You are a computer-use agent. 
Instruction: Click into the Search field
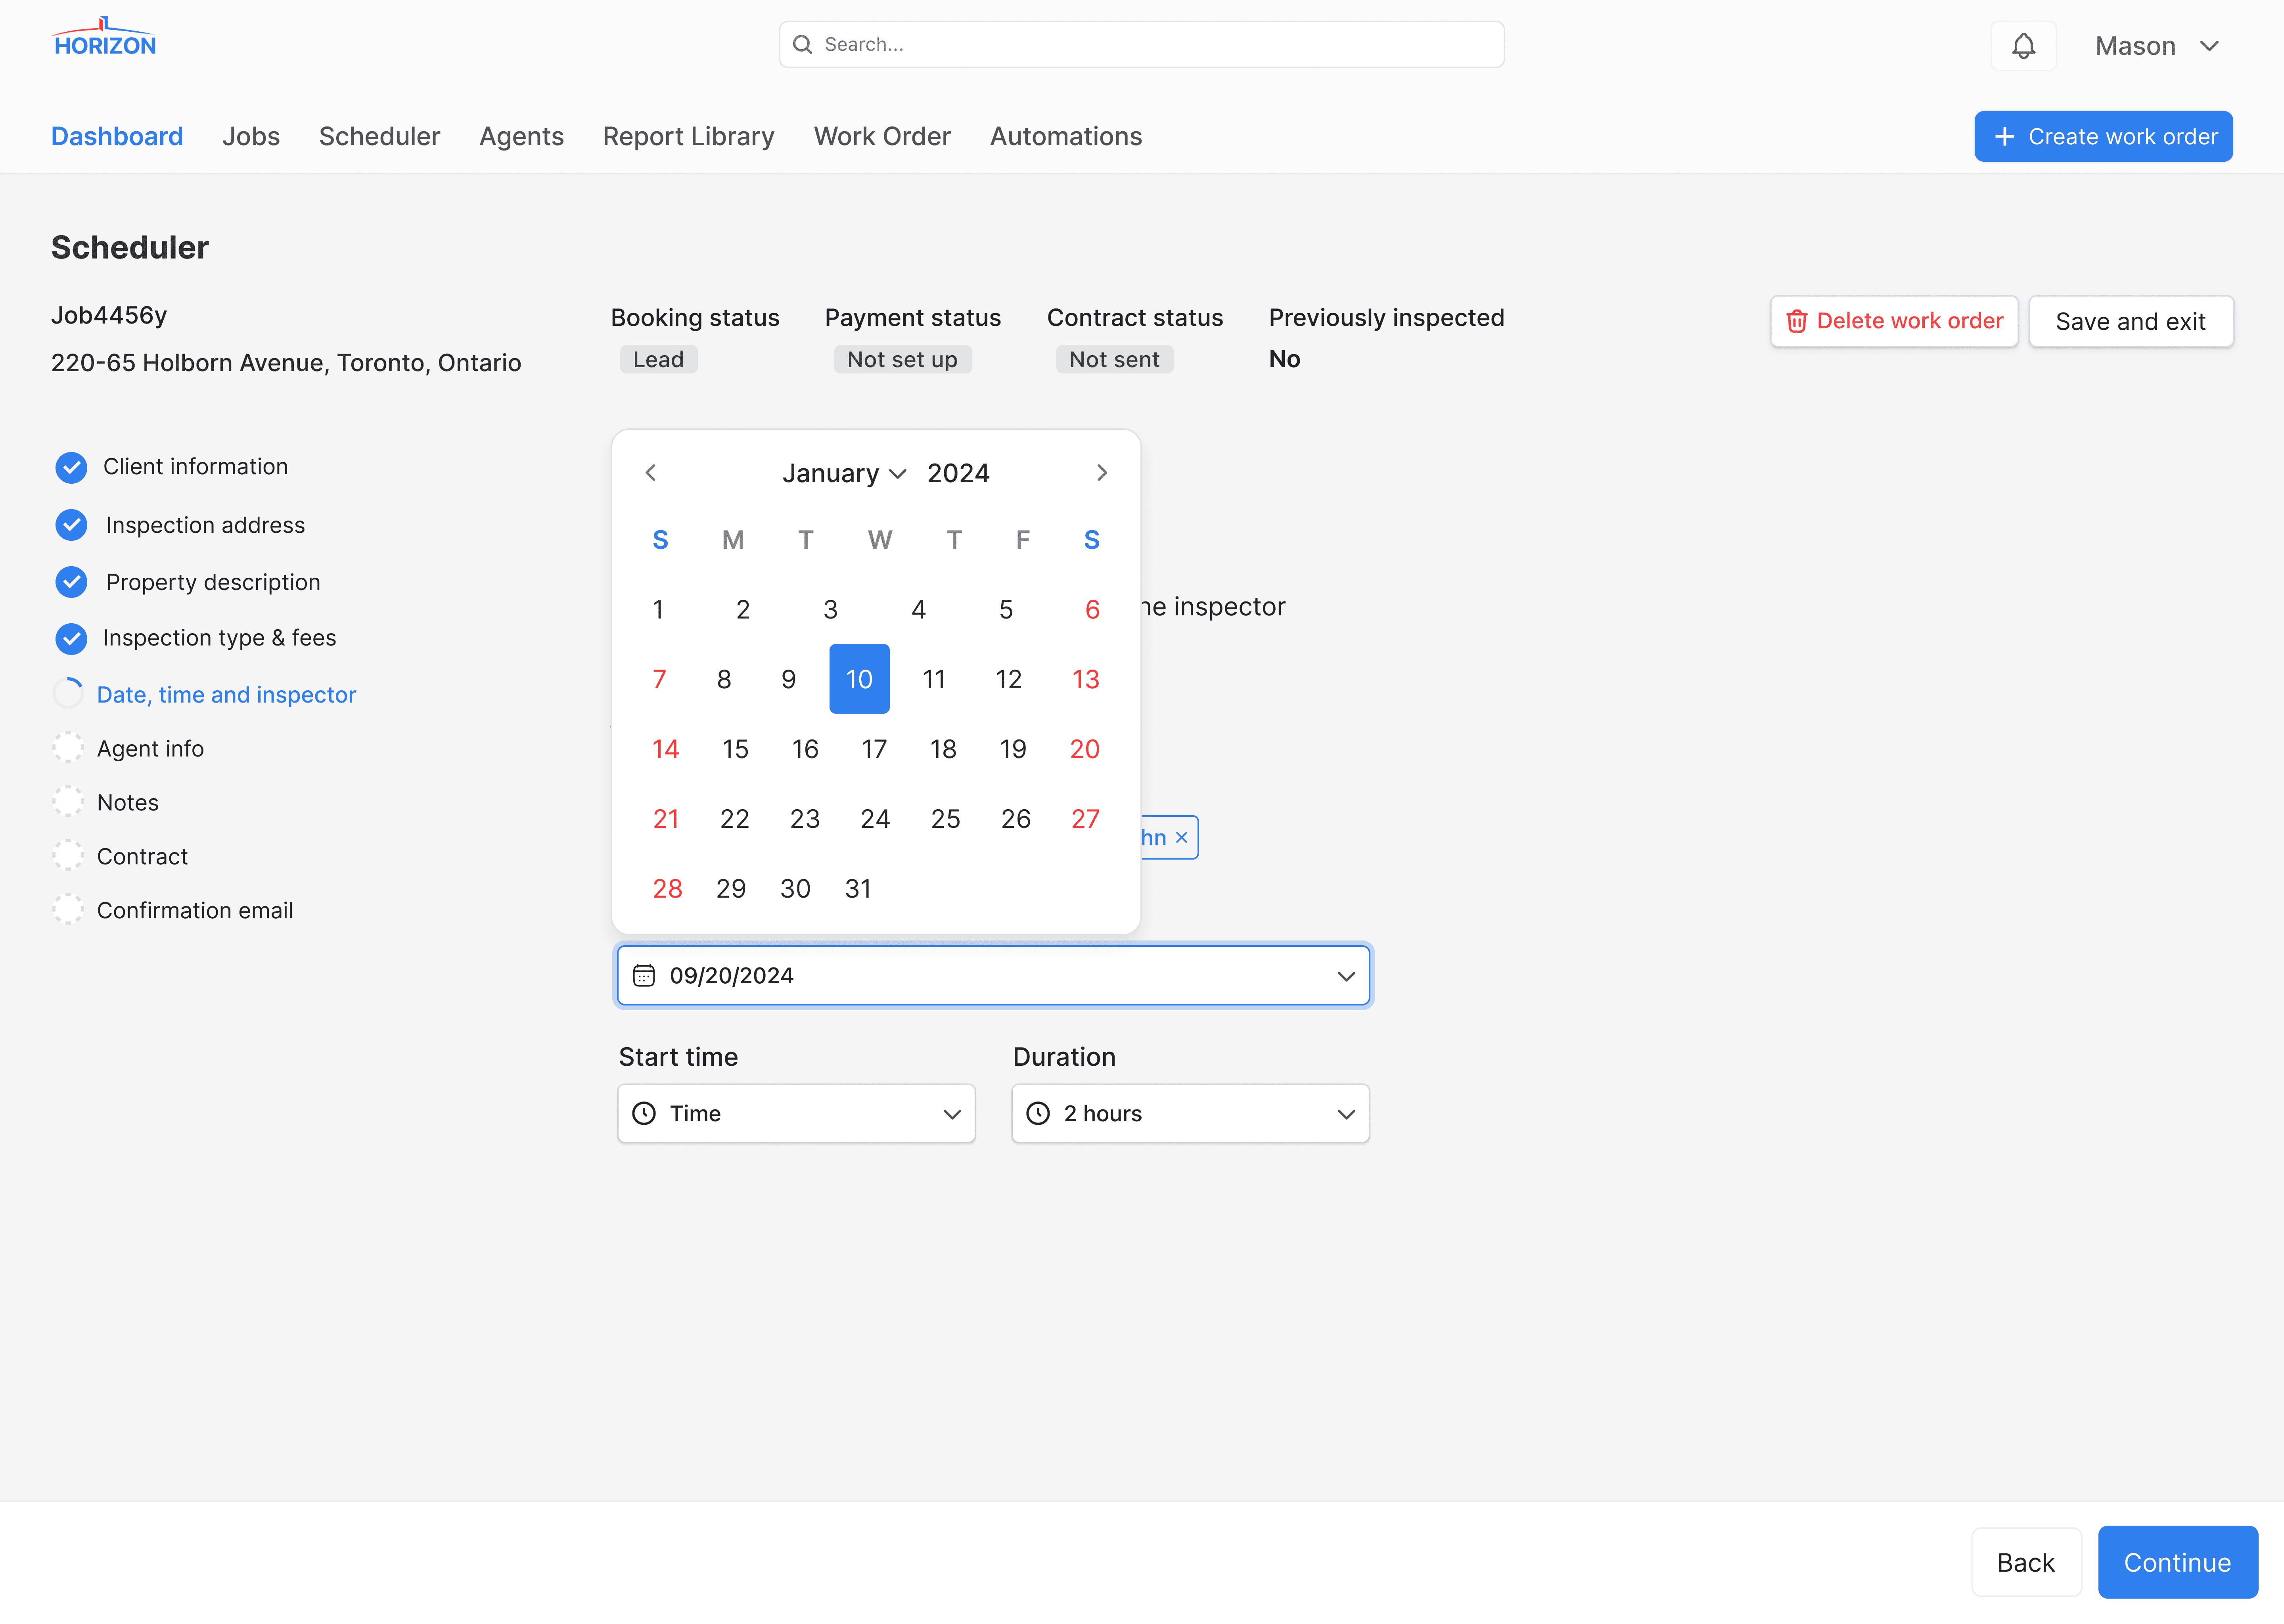(1141, 44)
